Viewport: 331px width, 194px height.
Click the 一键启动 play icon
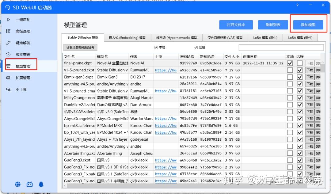[9, 20]
